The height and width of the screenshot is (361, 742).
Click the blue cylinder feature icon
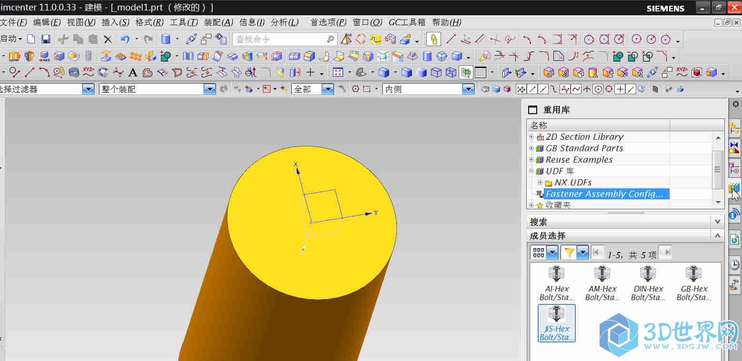point(166,39)
